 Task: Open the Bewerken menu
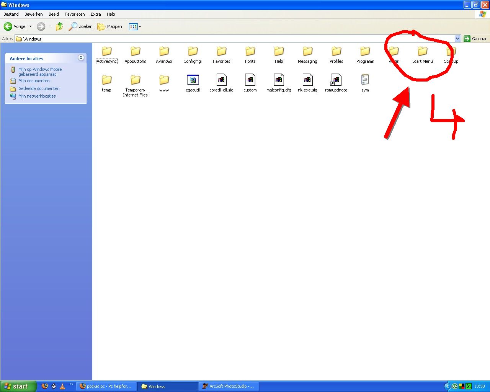pyautogui.click(x=34, y=14)
